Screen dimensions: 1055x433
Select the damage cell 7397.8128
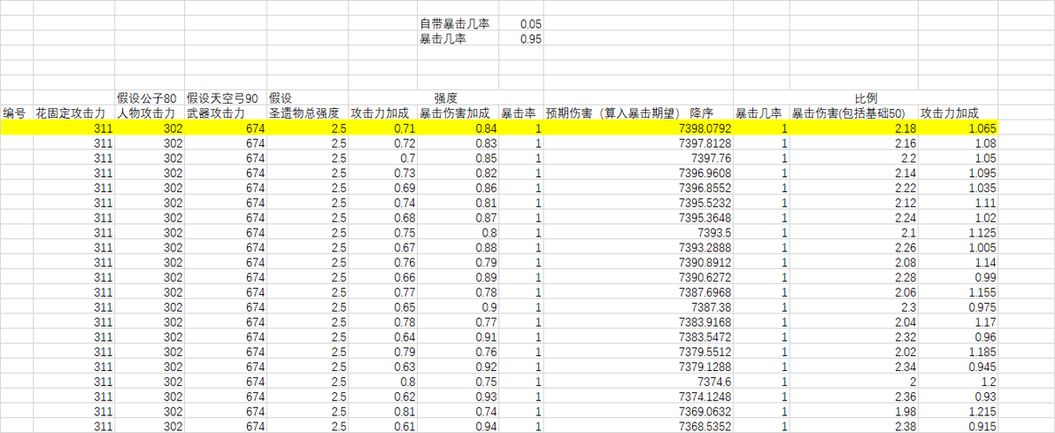(638, 143)
